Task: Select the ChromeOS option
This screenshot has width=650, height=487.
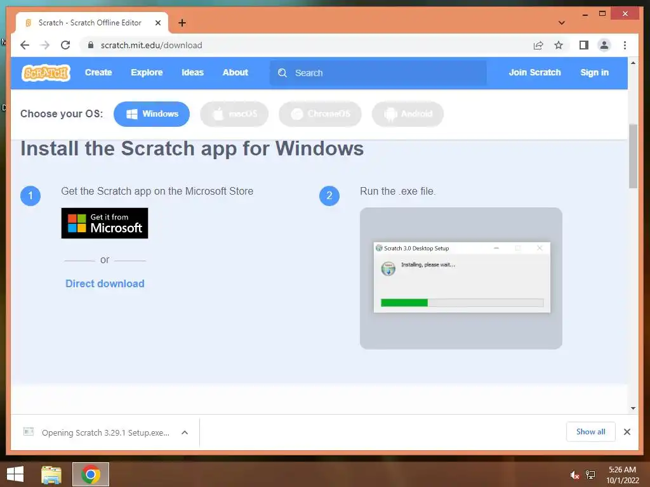Action: tap(320, 114)
